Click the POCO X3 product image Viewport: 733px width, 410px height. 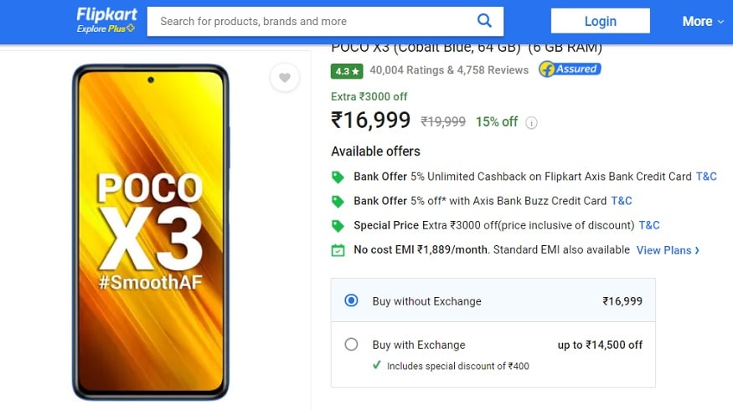pyautogui.click(x=151, y=230)
